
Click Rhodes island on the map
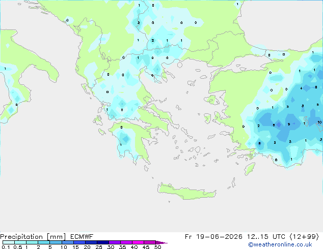click(250, 169)
